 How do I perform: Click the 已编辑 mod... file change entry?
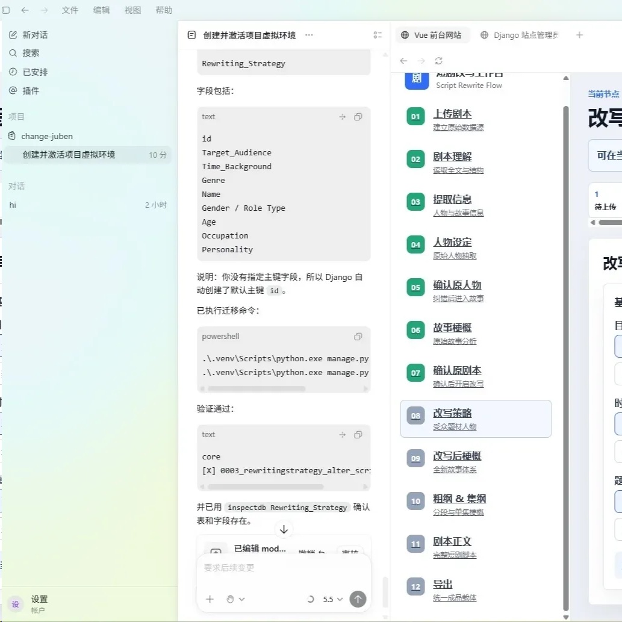pos(260,549)
